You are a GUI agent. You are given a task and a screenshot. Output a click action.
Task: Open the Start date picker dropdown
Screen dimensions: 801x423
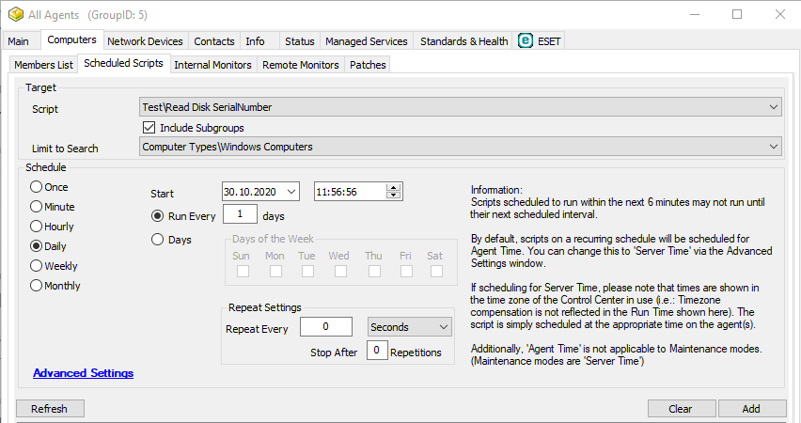pyautogui.click(x=289, y=191)
